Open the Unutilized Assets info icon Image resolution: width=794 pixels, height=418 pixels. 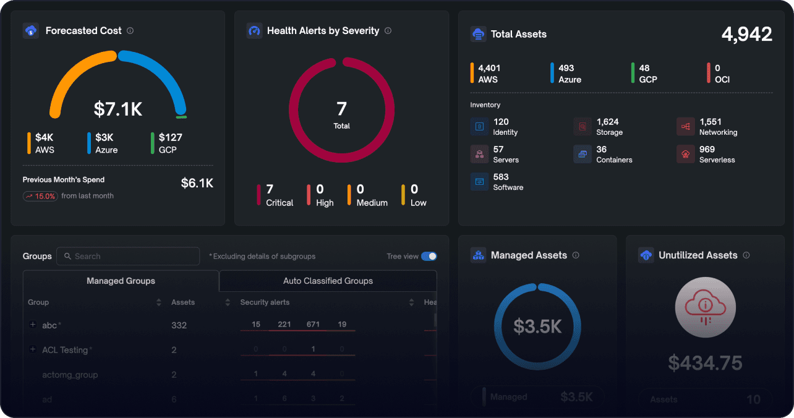point(746,255)
